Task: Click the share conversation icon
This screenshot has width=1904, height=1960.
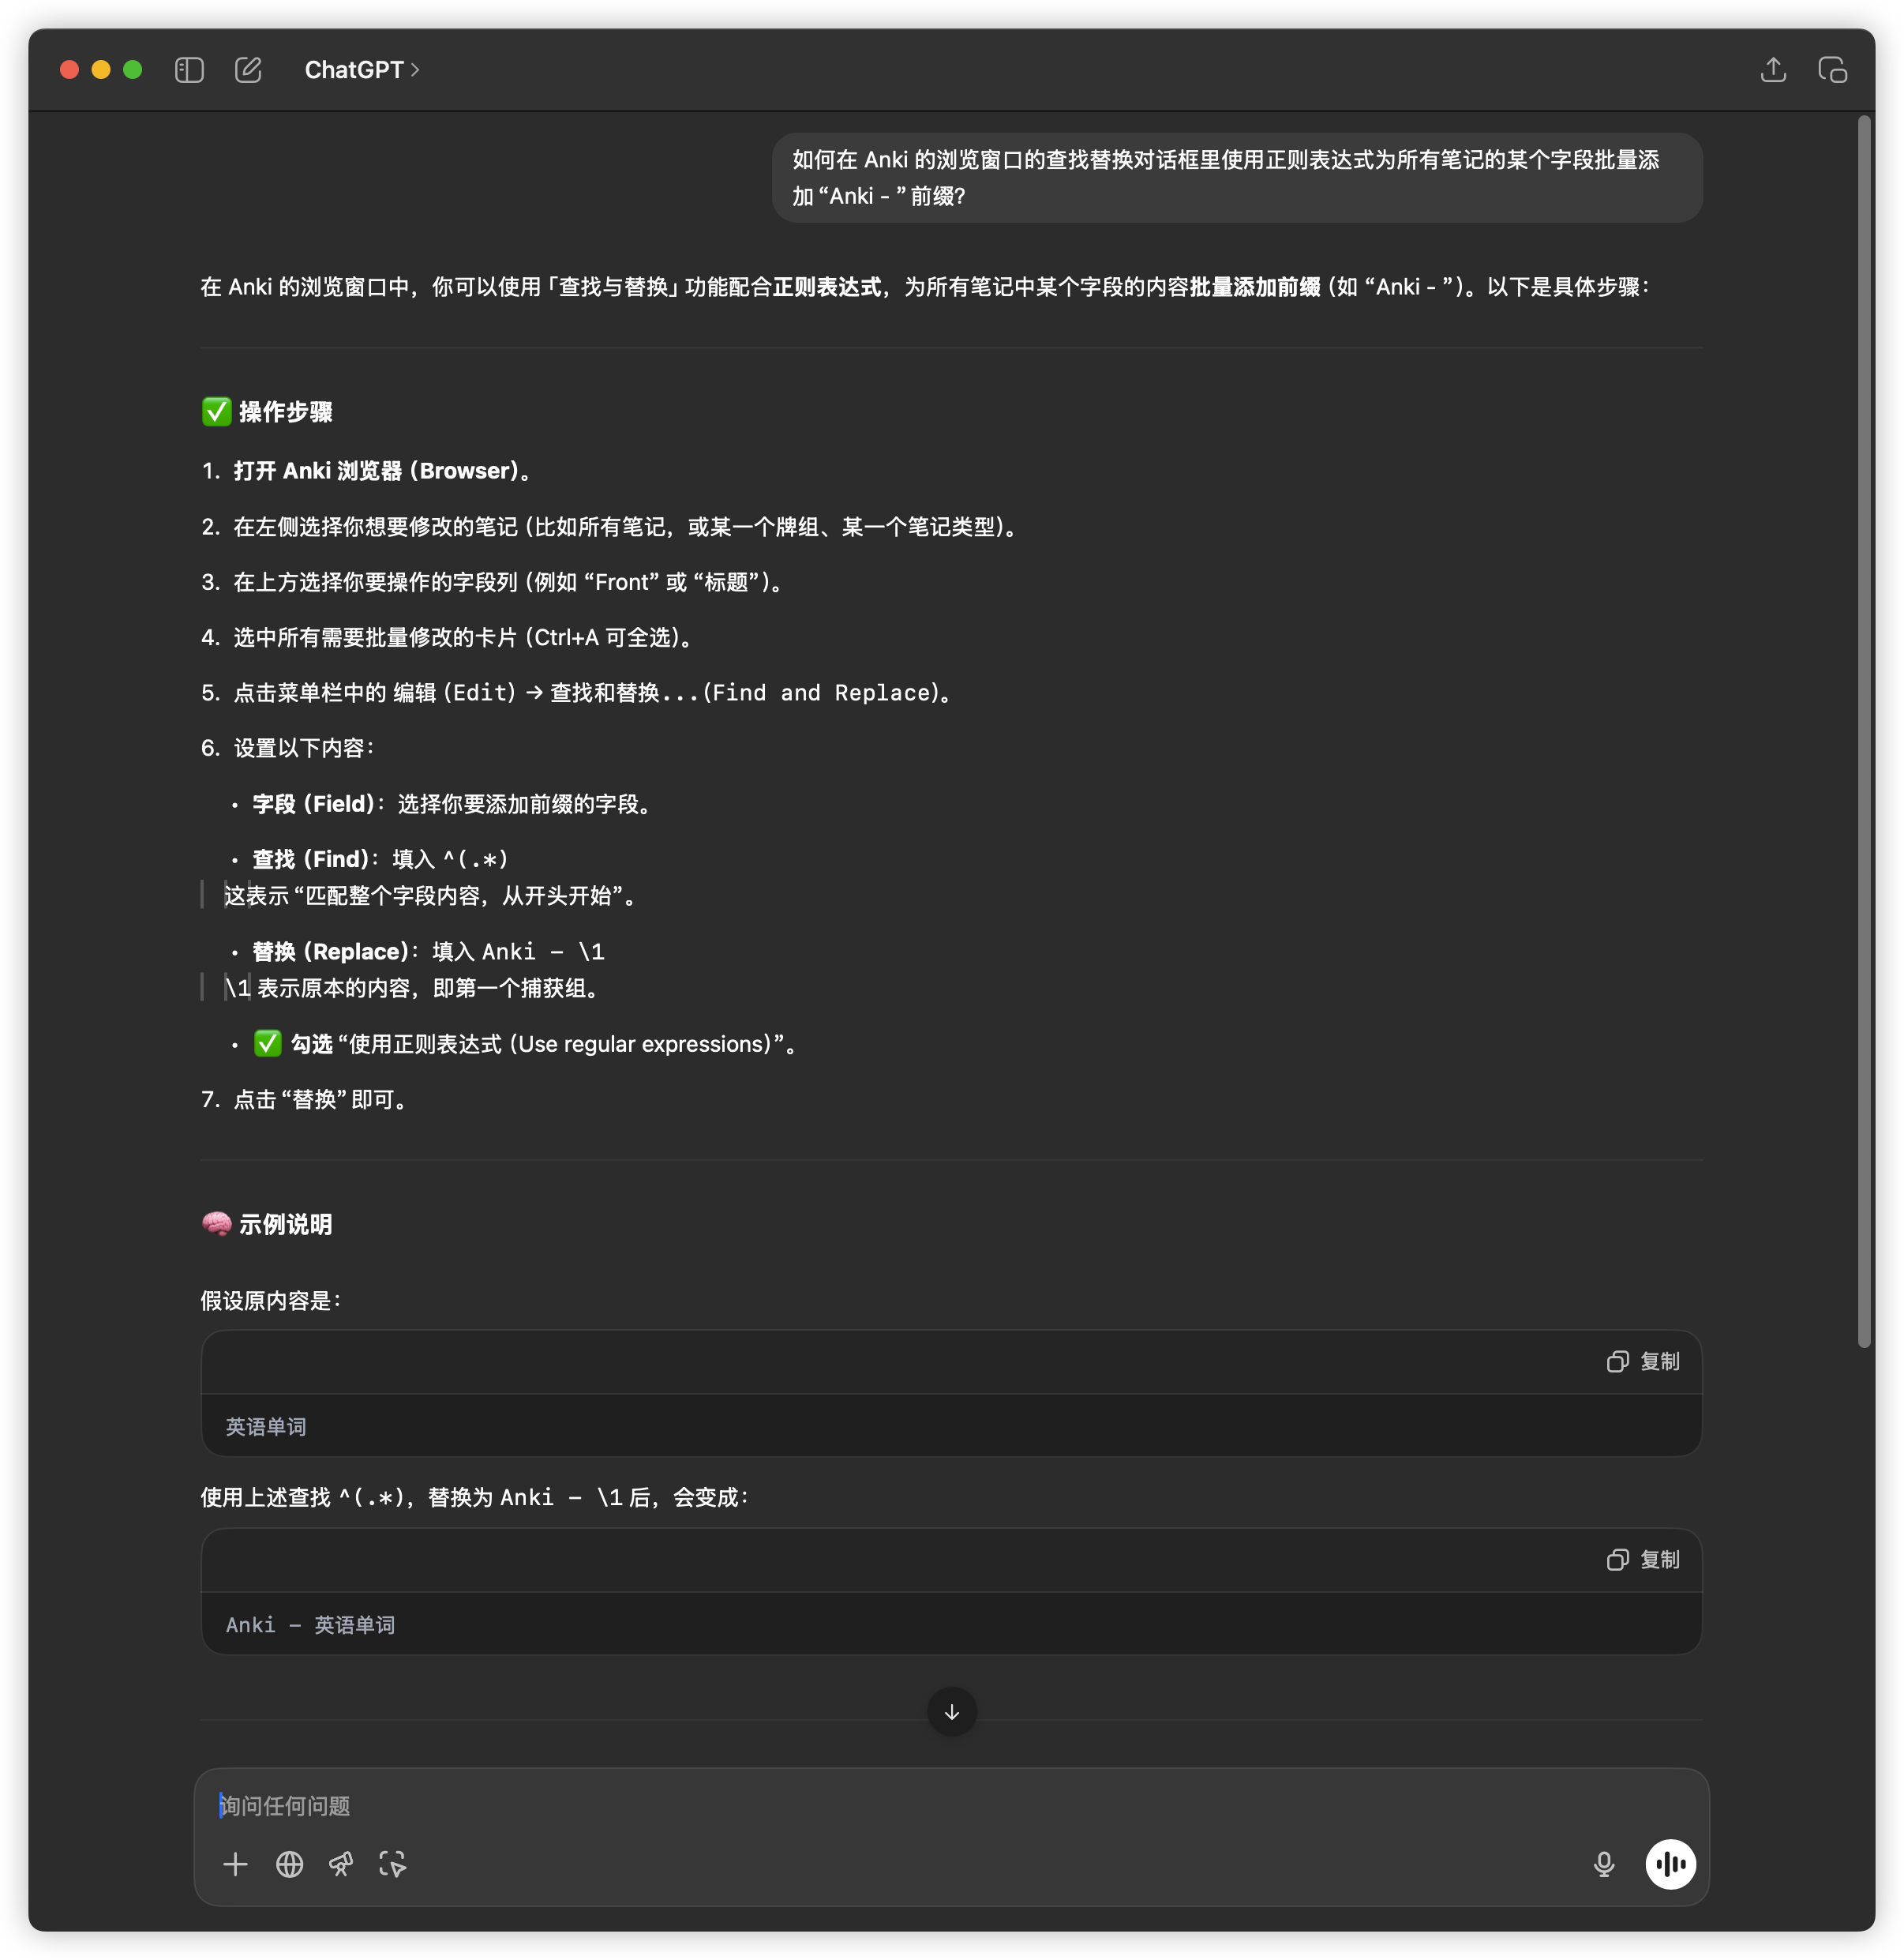Action: pyautogui.click(x=1773, y=70)
